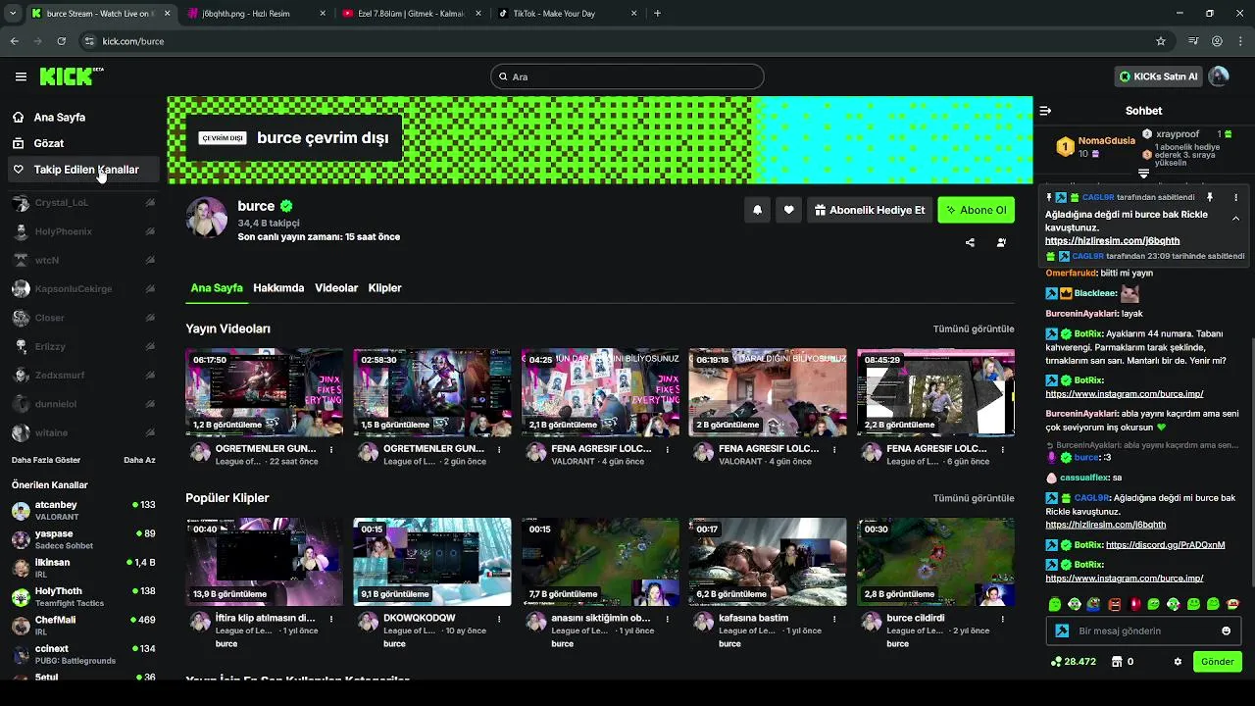Open pinned message three-dot menu
Viewport: 1255px width, 706px height.
[x=1235, y=197]
